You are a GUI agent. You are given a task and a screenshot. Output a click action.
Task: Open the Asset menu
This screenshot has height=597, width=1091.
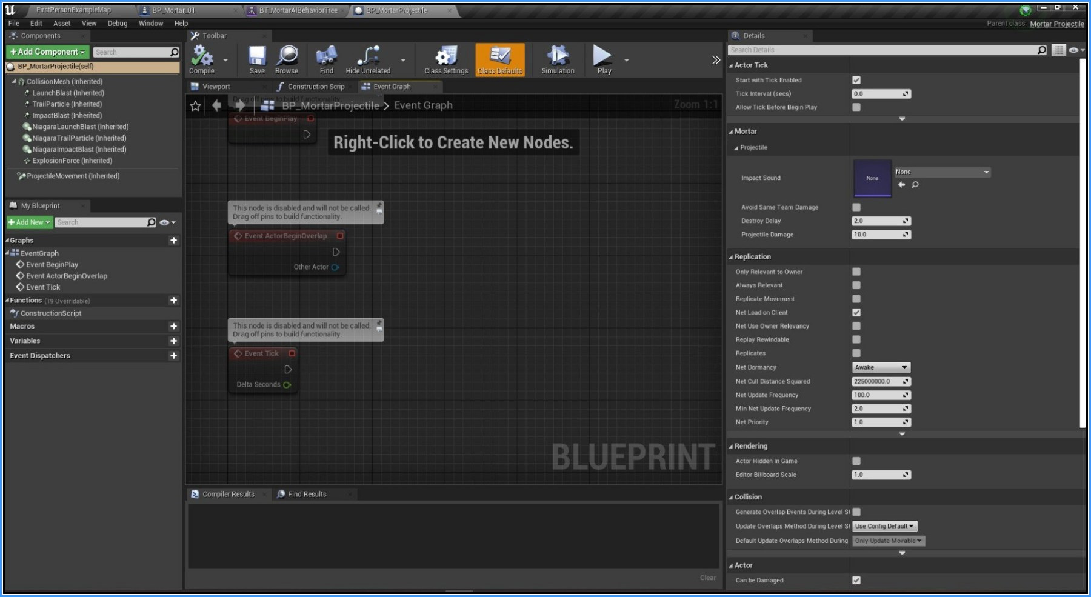click(62, 24)
